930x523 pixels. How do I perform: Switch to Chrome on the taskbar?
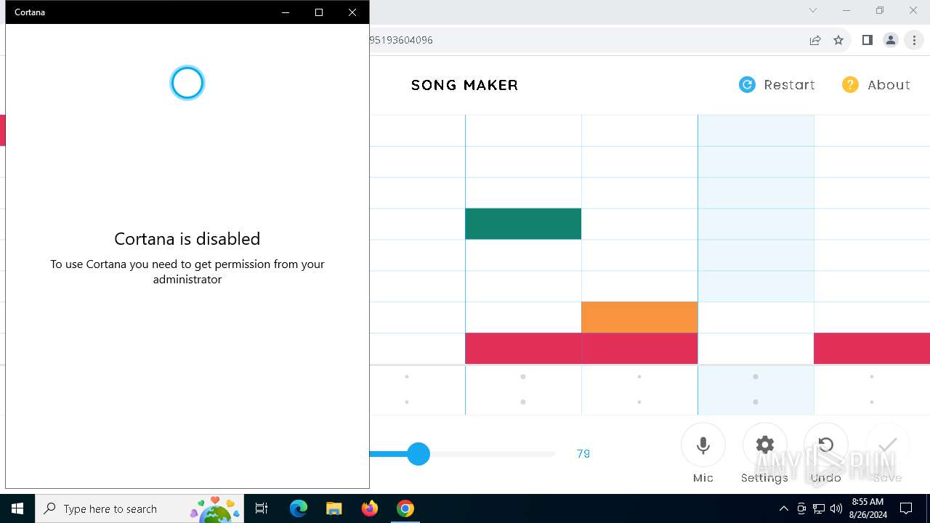405,508
